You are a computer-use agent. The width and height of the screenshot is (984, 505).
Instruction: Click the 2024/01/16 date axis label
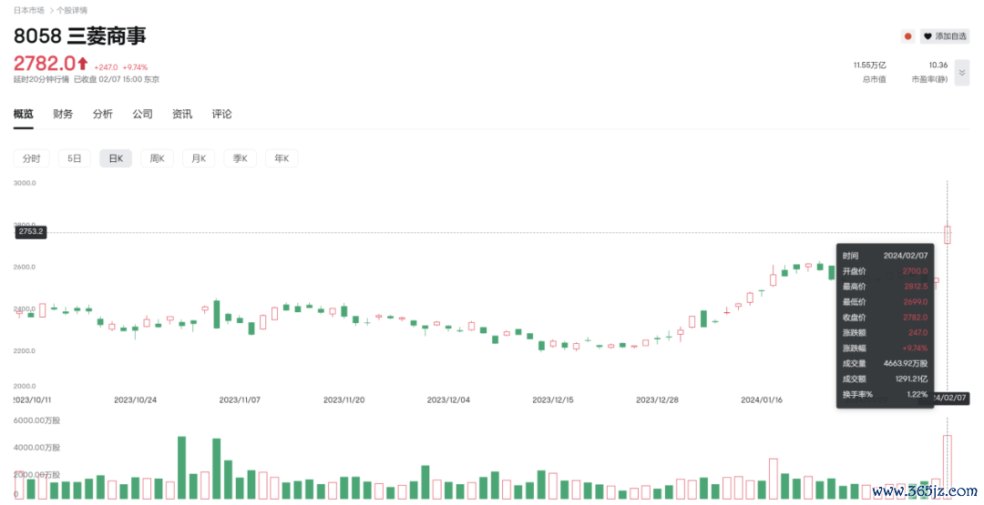[761, 399]
